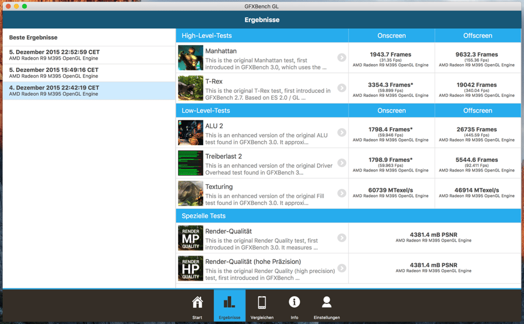Click Texturing onscreen 60739 MTexel/s result

click(391, 190)
